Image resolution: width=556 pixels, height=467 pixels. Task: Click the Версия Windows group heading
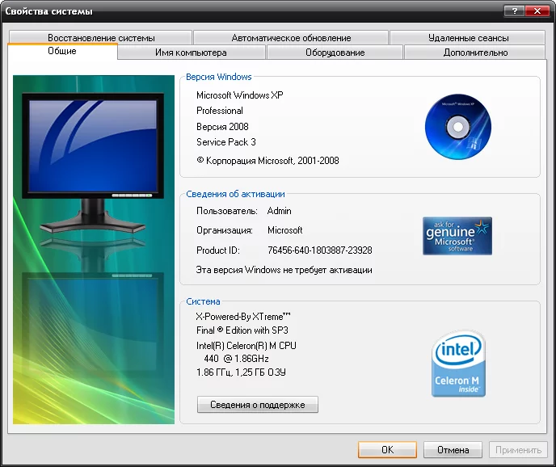click(219, 77)
